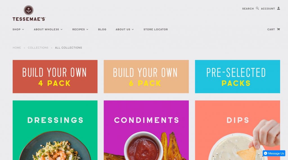Viewport: 288px width, 160px height.
Task: Click the Account text link
Action: (268, 9)
